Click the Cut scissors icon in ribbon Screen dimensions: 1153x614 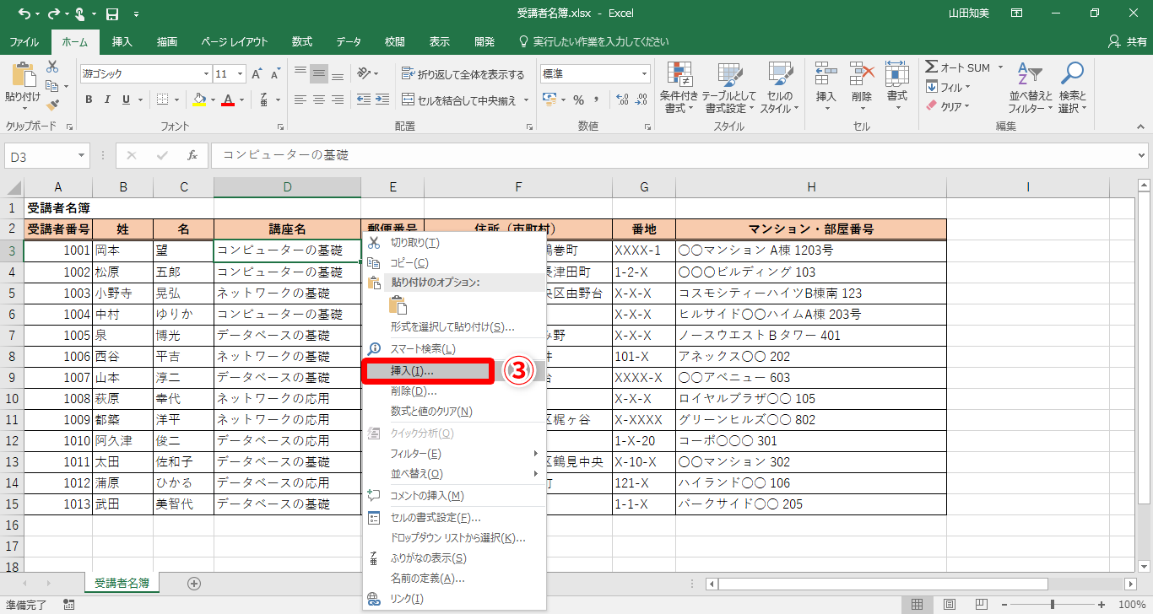point(52,67)
